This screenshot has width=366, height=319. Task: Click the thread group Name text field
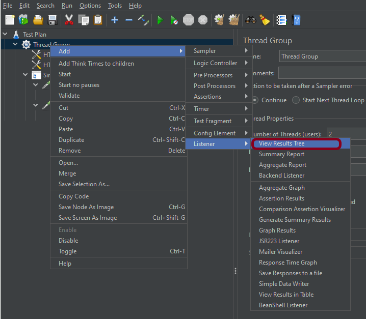coord(322,56)
